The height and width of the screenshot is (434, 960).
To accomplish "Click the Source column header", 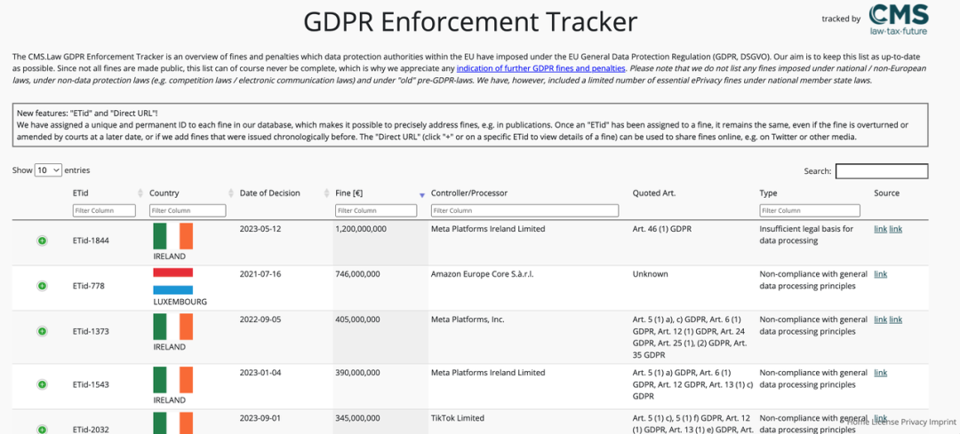I will (x=886, y=193).
